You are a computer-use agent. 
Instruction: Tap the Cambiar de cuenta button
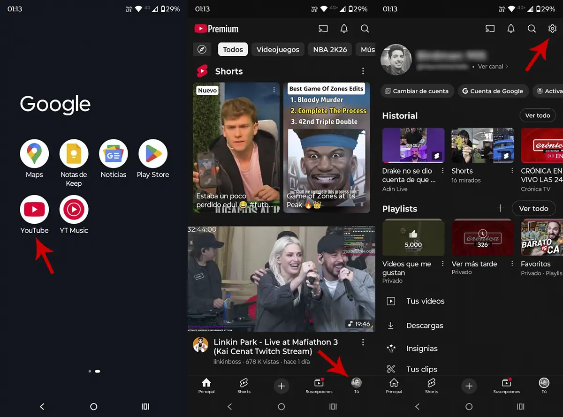[417, 91]
